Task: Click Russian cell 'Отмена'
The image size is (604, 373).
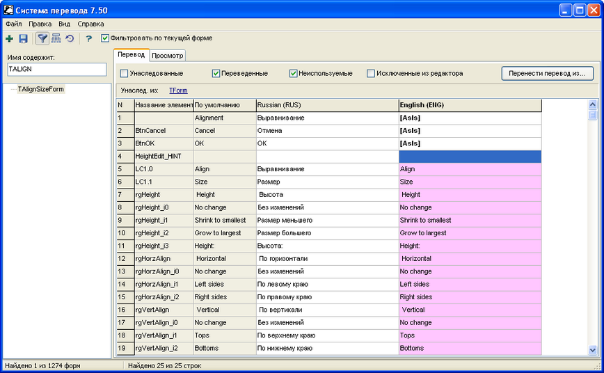Action: tap(328, 131)
